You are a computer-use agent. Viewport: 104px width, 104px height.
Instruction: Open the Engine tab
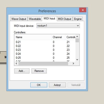[78, 19]
